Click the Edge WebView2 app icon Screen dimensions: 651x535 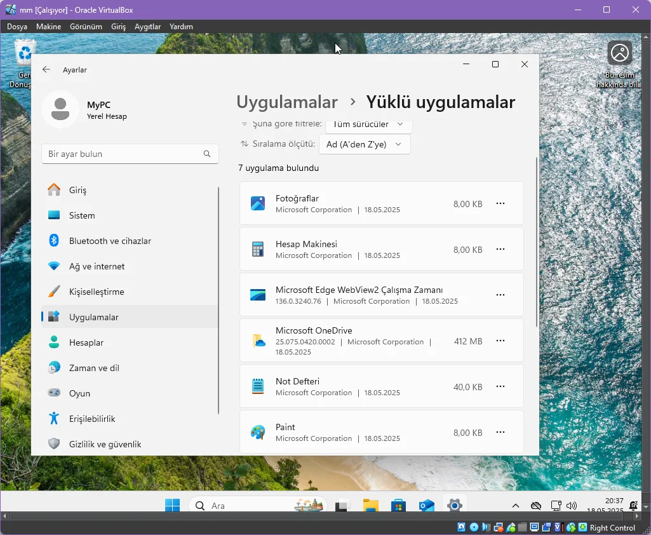pyautogui.click(x=258, y=295)
